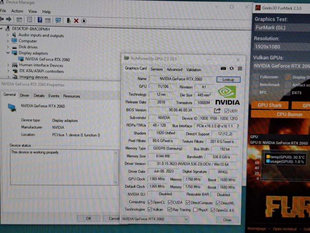Viewport: 310px width, 233px height.
Task: Click the Back arrow in Device Manager toolbar
Action: click(2, 19)
